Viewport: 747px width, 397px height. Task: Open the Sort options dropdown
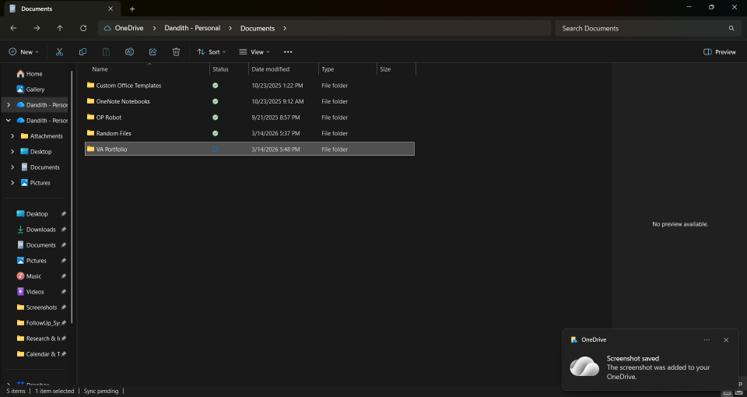(211, 52)
